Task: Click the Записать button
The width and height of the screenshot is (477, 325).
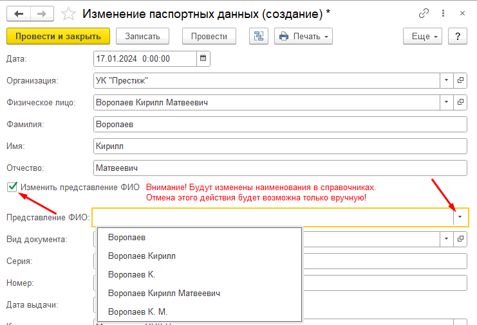Action: click(x=147, y=37)
